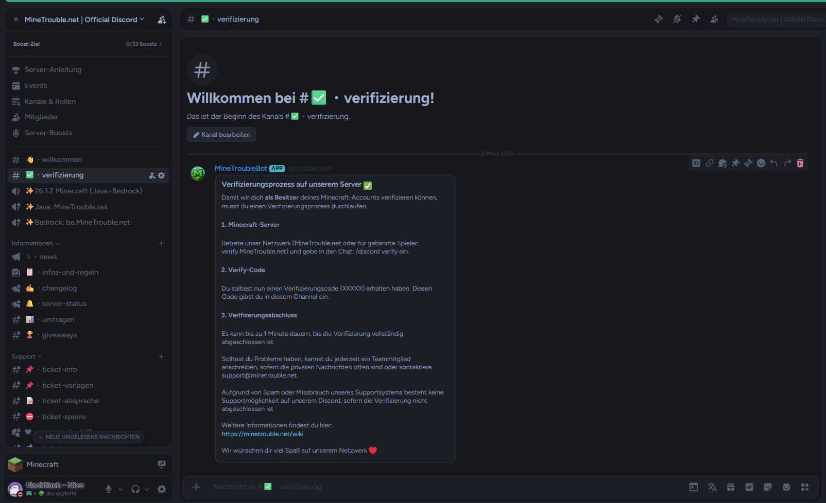Open Server-Boosts page
Image resolution: width=826 pixels, height=503 pixels.
click(88, 133)
